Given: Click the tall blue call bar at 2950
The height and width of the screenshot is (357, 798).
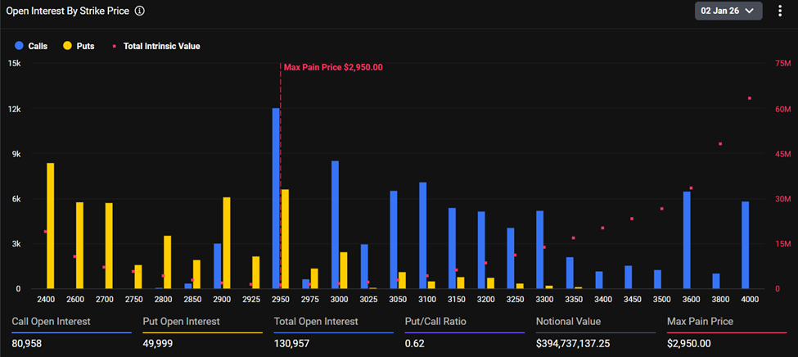Looking at the screenshot, I should (277, 198).
